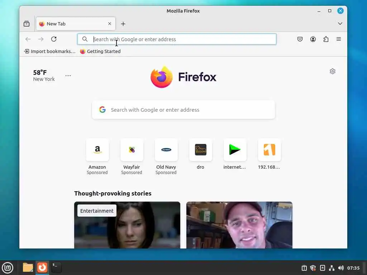Image resolution: width=367 pixels, height=275 pixels.
Task: Open new tab personalize gear icon
Action: click(x=333, y=71)
